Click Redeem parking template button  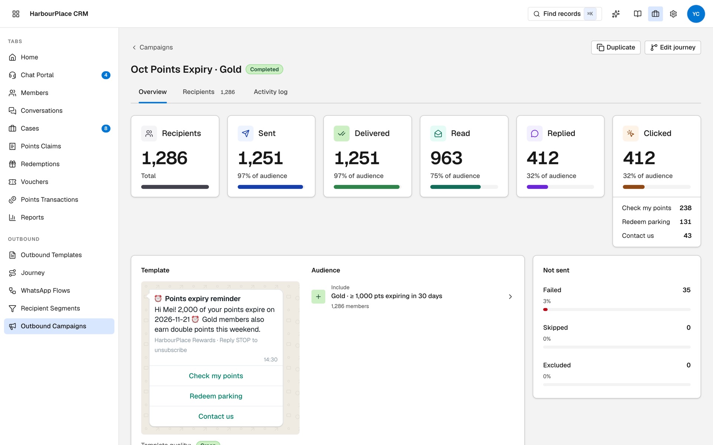[x=216, y=396]
